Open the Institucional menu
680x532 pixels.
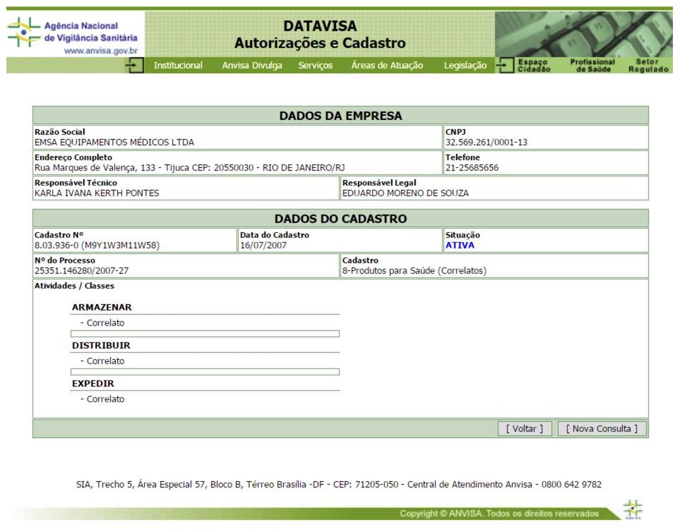click(x=178, y=66)
